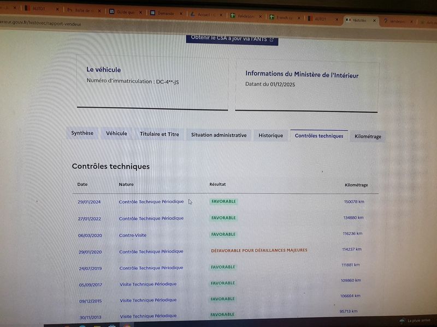Click the external link icon on the ANTS button

(271, 40)
